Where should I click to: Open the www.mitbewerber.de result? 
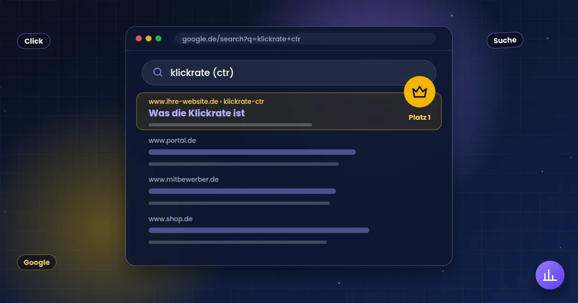tap(184, 179)
